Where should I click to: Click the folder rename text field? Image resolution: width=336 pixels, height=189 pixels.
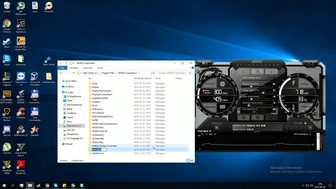(99, 150)
